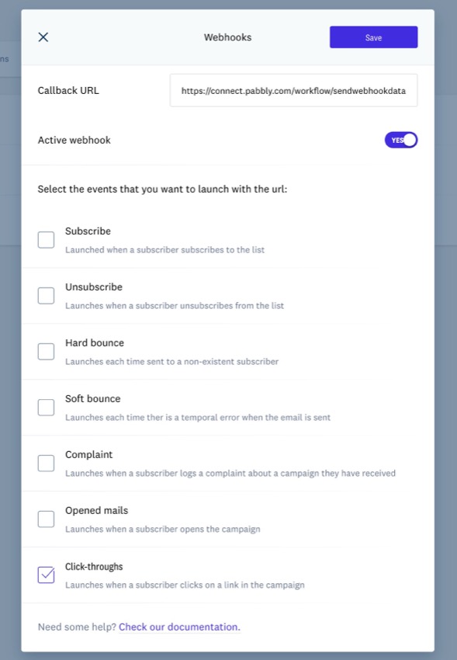
Task: Open the Check our documentation link
Action: click(x=179, y=627)
